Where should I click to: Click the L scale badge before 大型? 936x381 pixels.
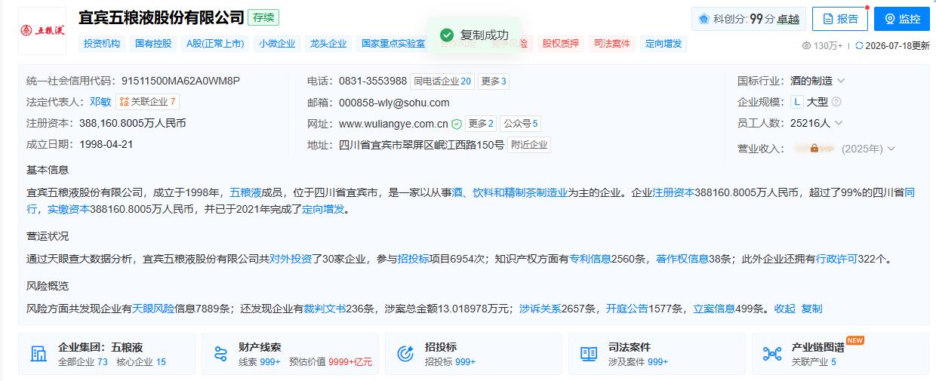(797, 102)
